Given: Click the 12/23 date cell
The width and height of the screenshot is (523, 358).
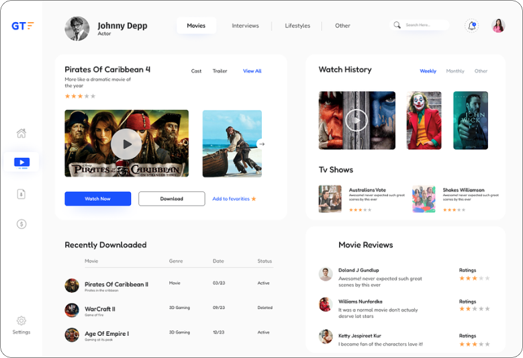Looking at the screenshot, I should [x=219, y=332].
